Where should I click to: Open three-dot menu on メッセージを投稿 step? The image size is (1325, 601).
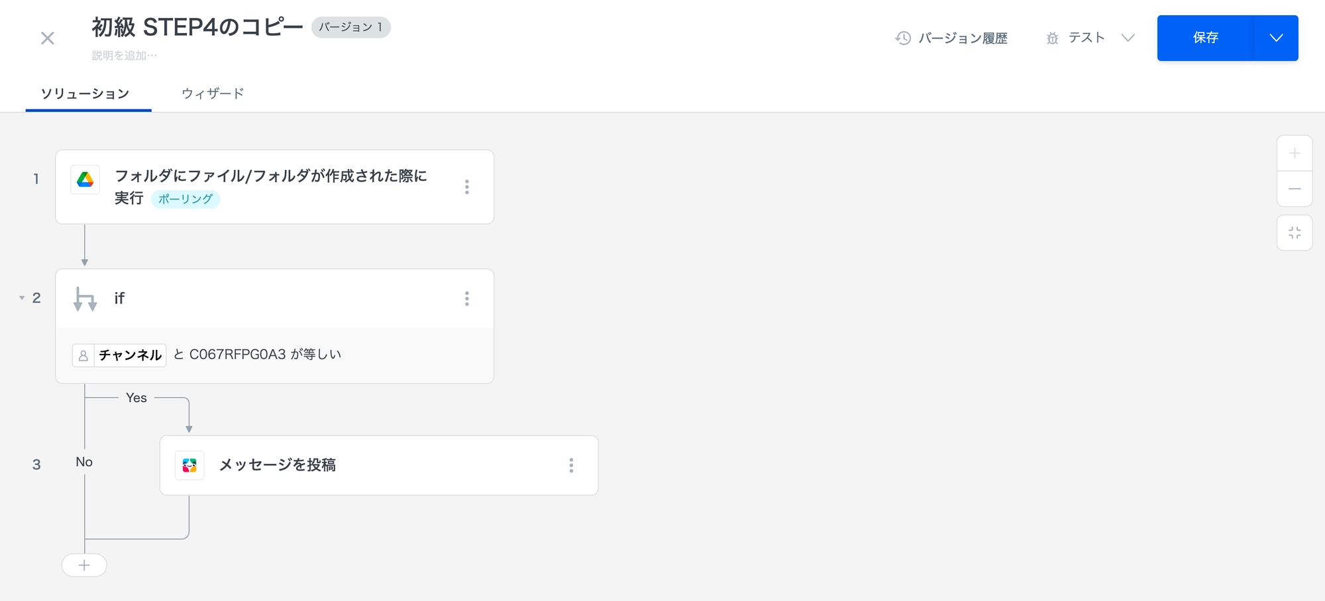pyautogui.click(x=571, y=465)
